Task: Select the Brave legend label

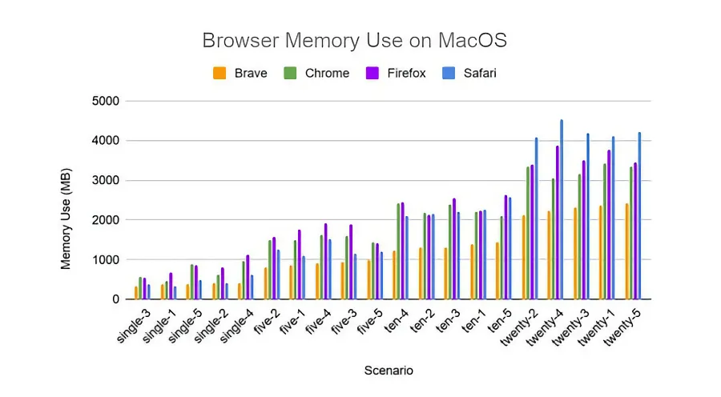Action: 251,74
